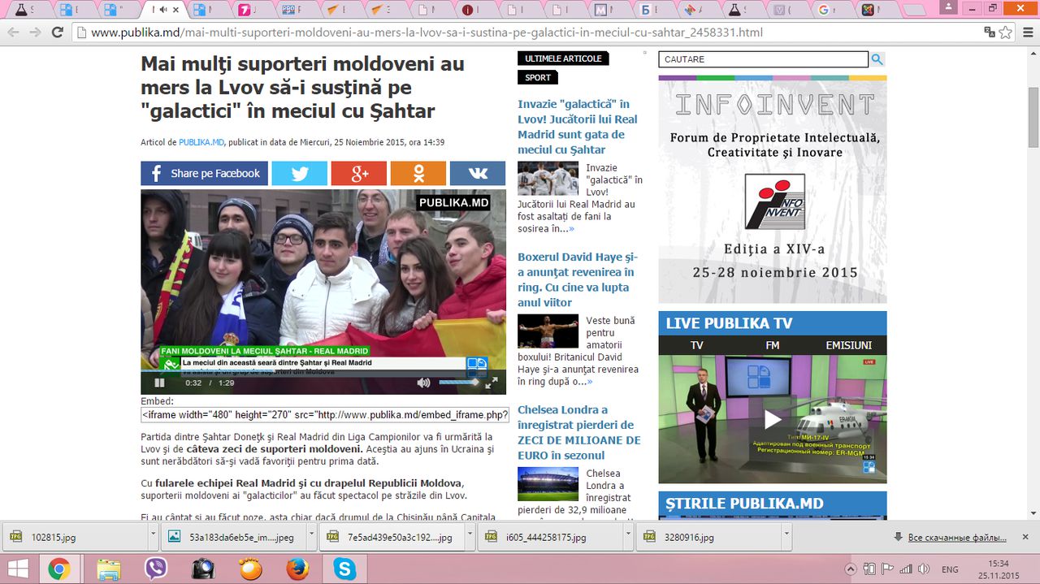The height and width of the screenshot is (584, 1040).
Task: Select SPORT tab
Action: point(538,77)
